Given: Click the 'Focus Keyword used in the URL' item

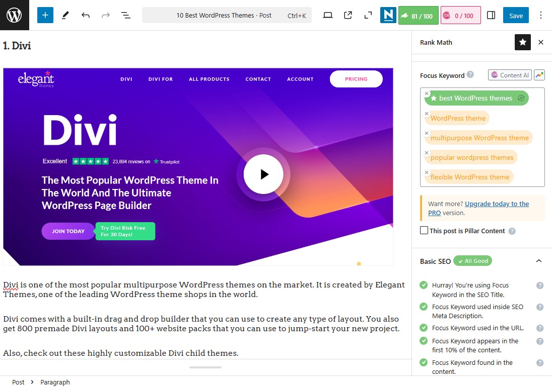Looking at the screenshot, I should (x=478, y=328).
